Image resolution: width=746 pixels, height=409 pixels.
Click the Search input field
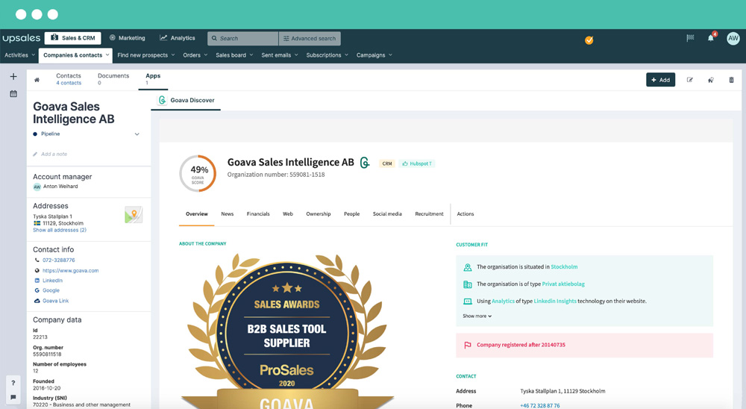pos(242,39)
